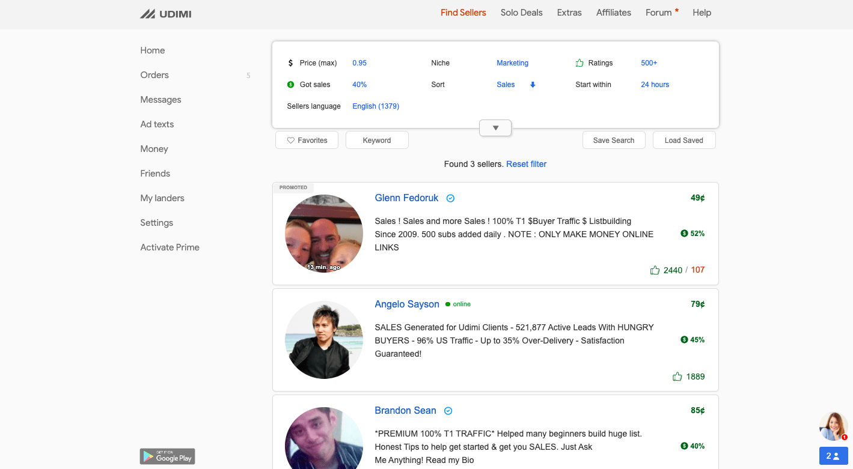Click the Reset filter link
This screenshot has height=469, width=853.
[526, 164]
